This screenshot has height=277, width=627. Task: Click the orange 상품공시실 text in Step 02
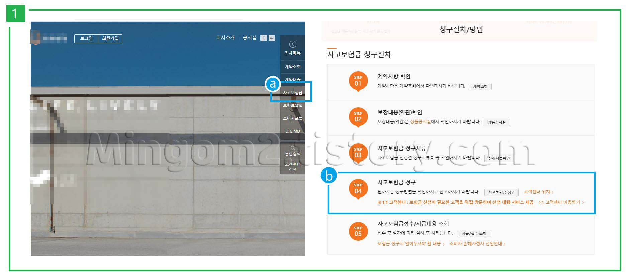[x=420, y=122]
